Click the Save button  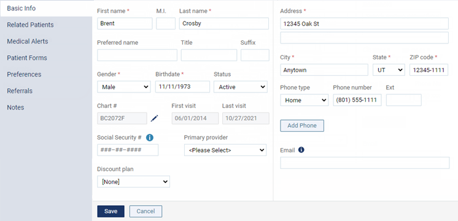111,211
